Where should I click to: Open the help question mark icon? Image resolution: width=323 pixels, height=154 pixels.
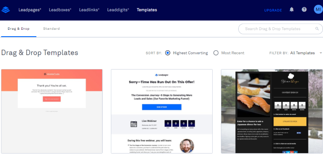click(304, 9)
